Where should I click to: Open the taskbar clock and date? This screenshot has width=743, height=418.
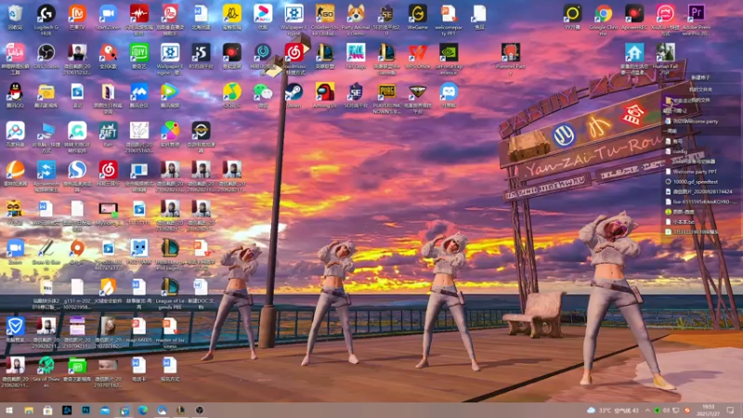[709, 410]
